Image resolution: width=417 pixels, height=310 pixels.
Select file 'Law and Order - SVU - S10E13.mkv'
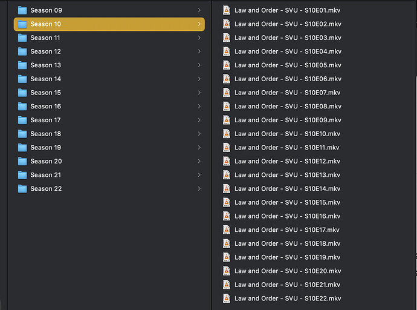(287, 175)
